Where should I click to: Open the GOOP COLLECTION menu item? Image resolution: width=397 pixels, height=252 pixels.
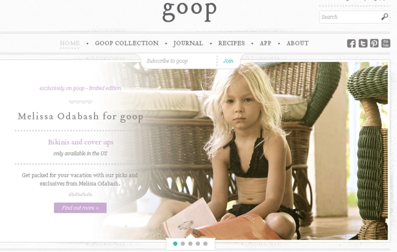[127, 43]
